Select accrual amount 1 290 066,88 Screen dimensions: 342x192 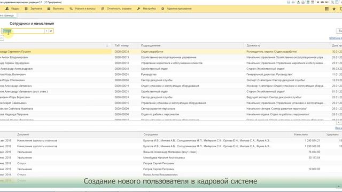312,146
